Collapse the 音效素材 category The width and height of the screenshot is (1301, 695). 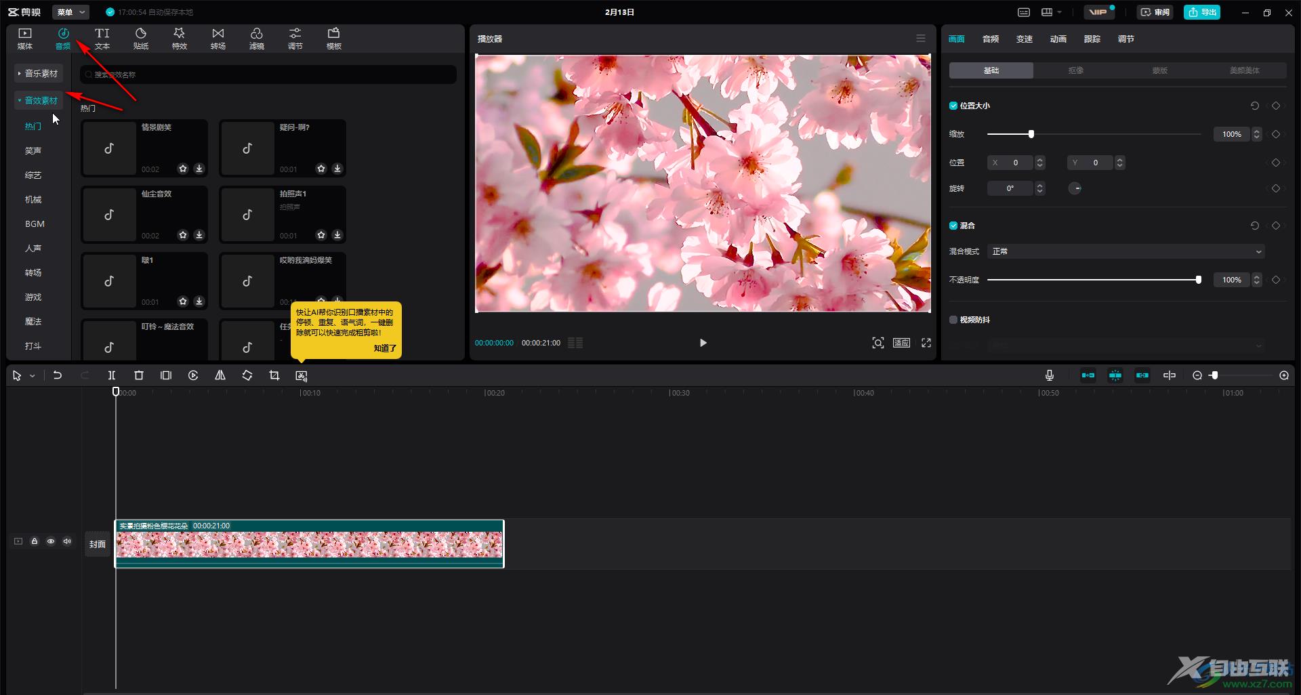[x=39, y=100]
